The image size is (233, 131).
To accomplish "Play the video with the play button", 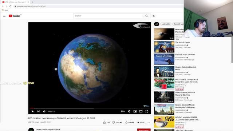I will 32,111.
